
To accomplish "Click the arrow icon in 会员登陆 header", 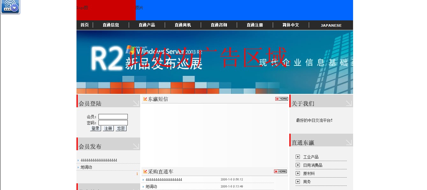I will coord(136,103).
